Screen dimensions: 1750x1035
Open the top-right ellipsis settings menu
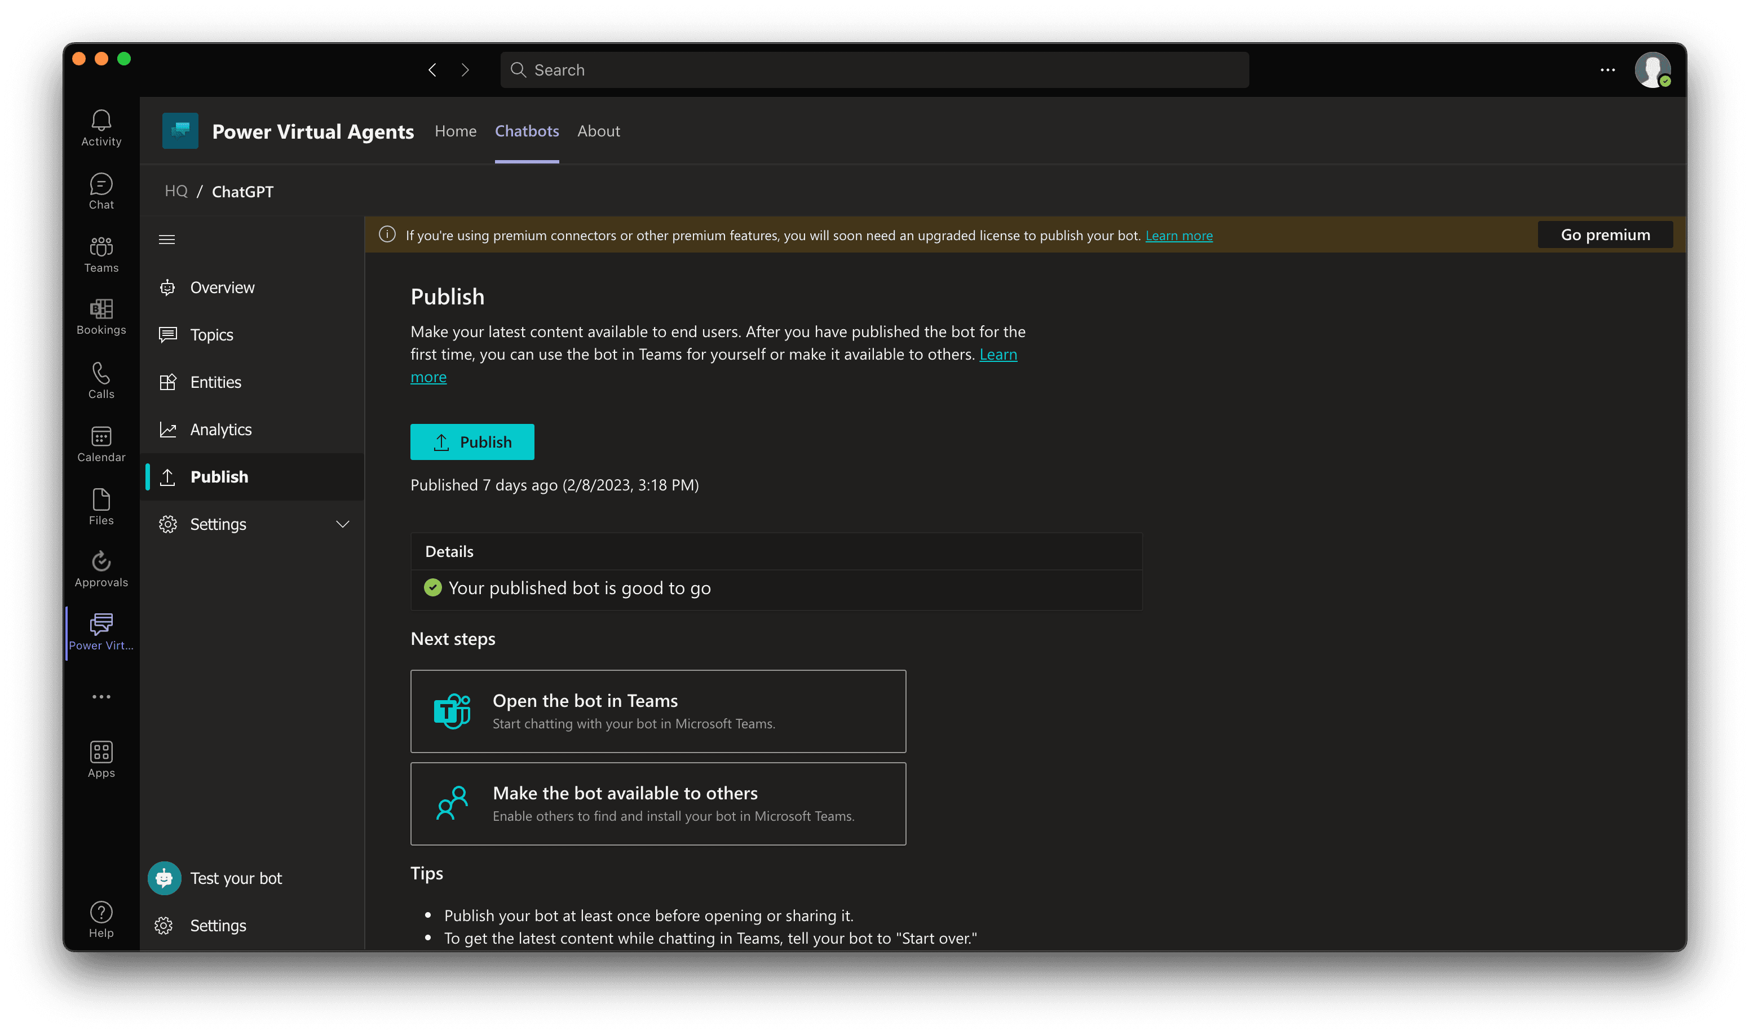tap(1607, 70)
